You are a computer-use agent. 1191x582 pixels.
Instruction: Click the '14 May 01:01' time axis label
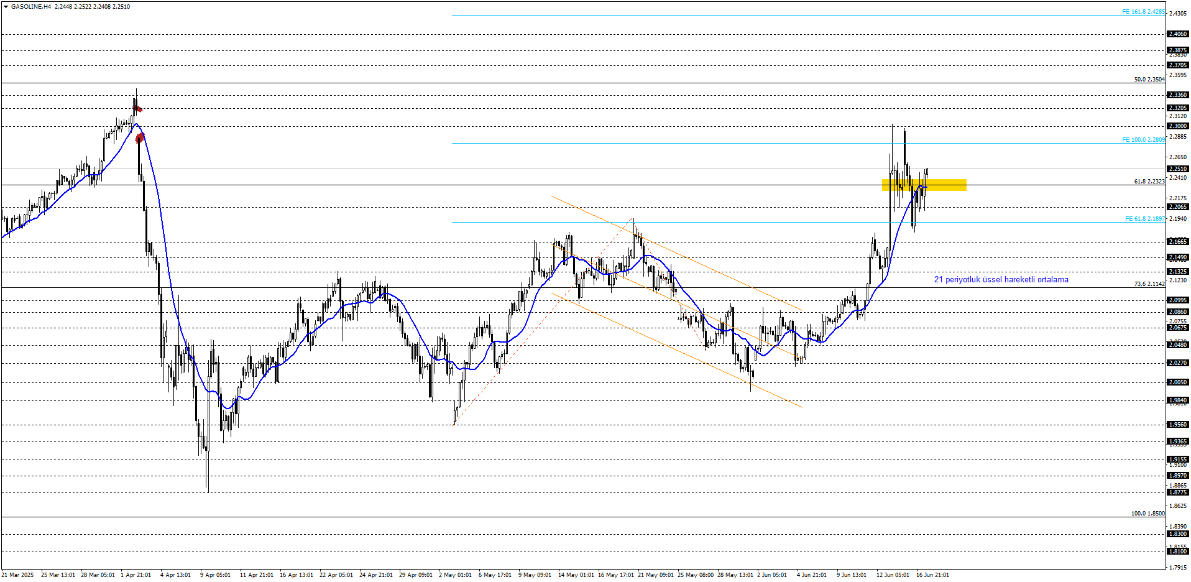coord(576,575)
